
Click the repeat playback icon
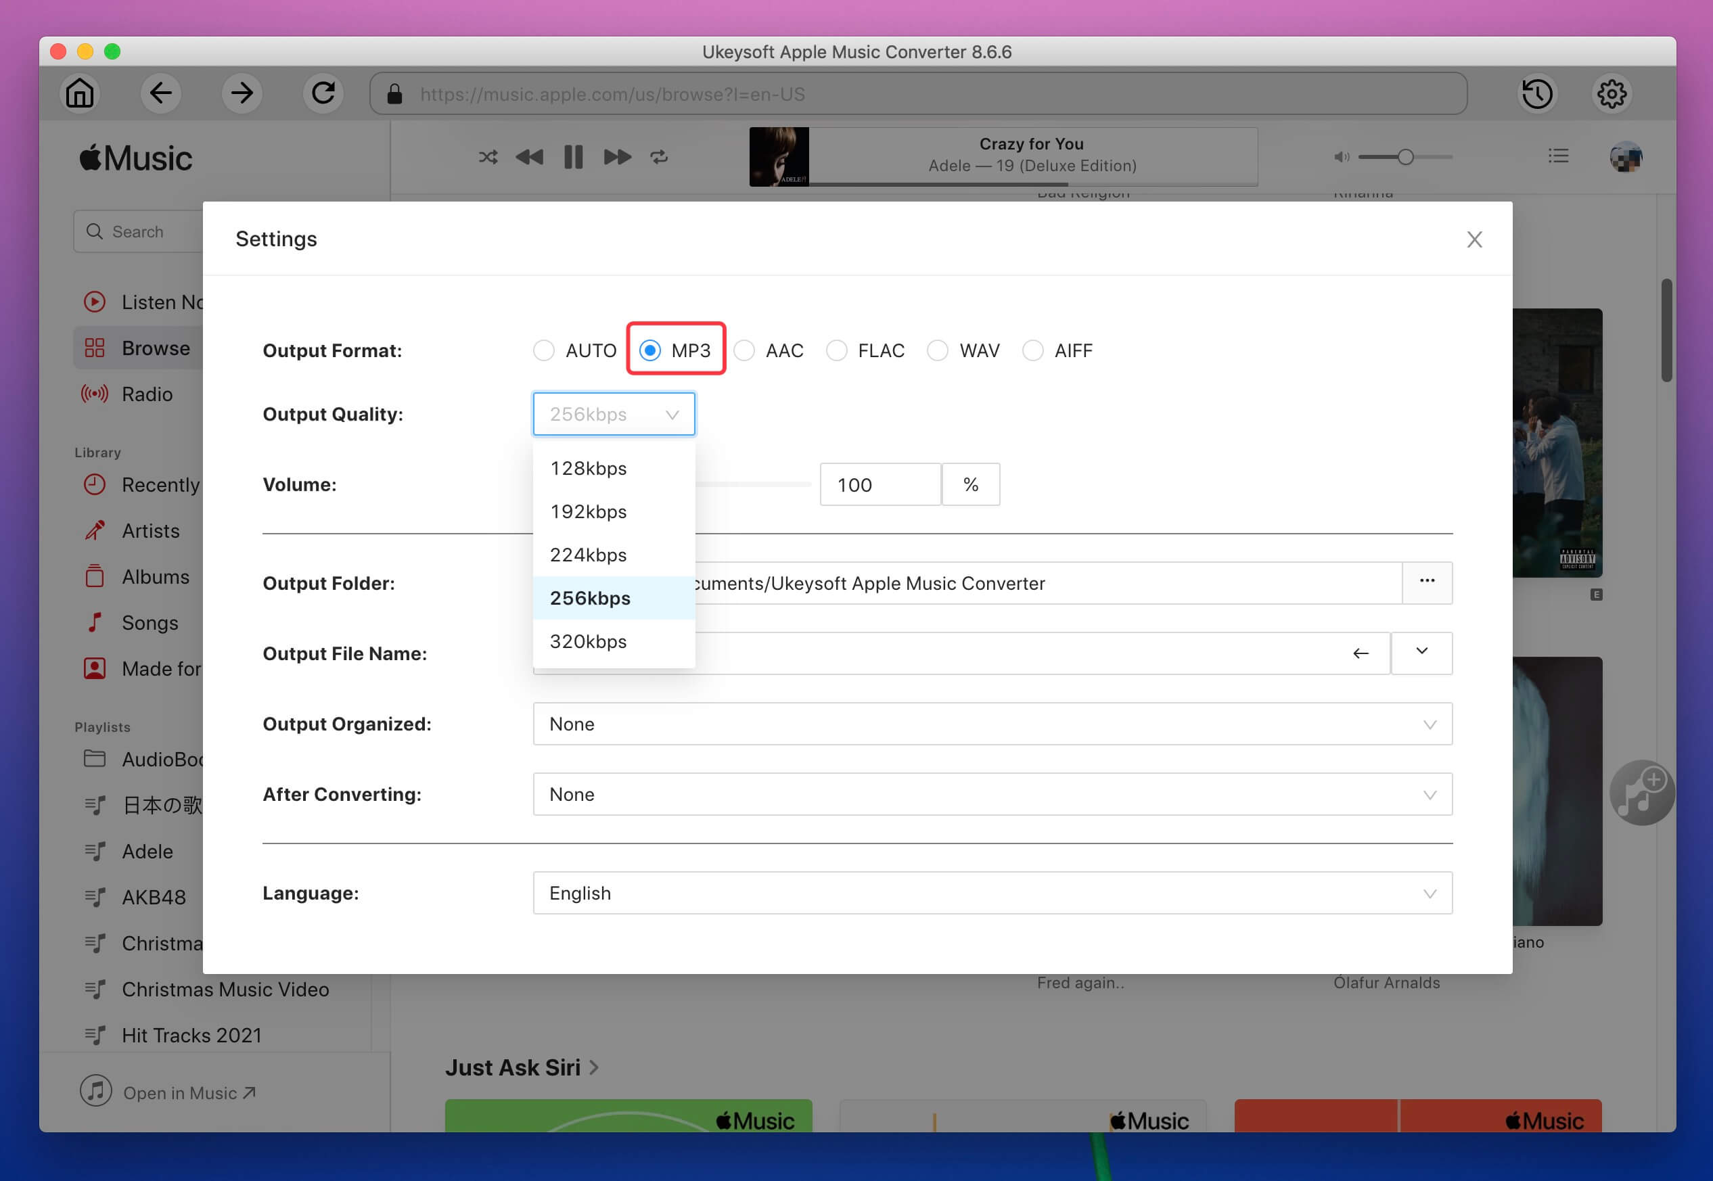pos(659,158)
